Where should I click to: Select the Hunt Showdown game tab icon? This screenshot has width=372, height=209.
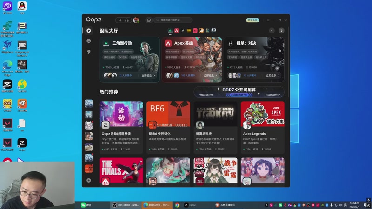[x=183, y=31]
